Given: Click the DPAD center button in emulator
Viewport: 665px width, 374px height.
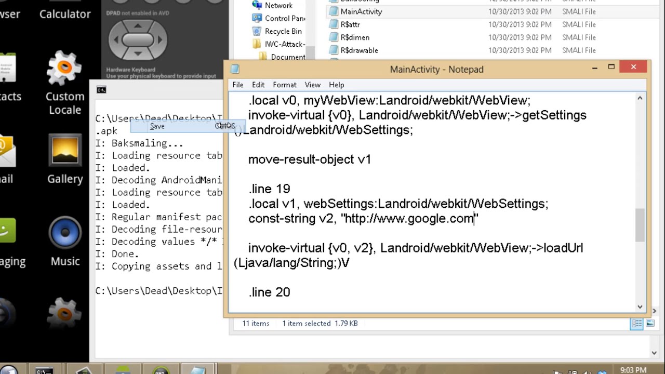Looking at the screenshot, I should coord(138,39).
